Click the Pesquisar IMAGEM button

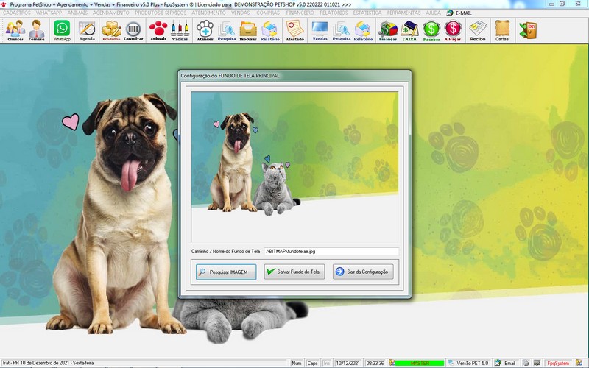(x=226, y=272)
